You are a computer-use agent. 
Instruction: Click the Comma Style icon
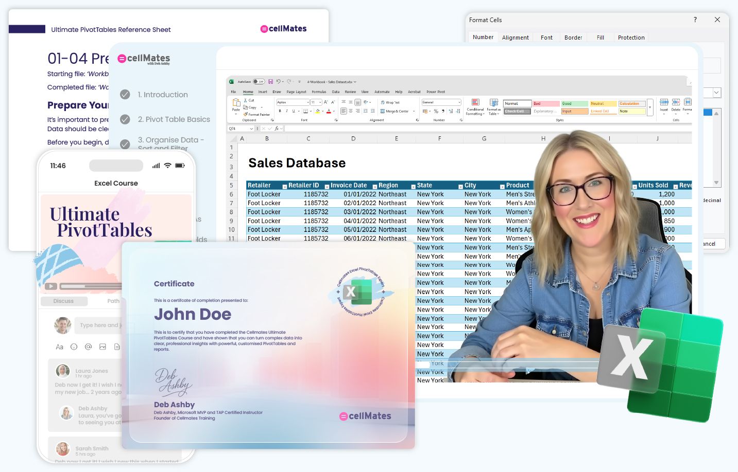coord(443,111)
